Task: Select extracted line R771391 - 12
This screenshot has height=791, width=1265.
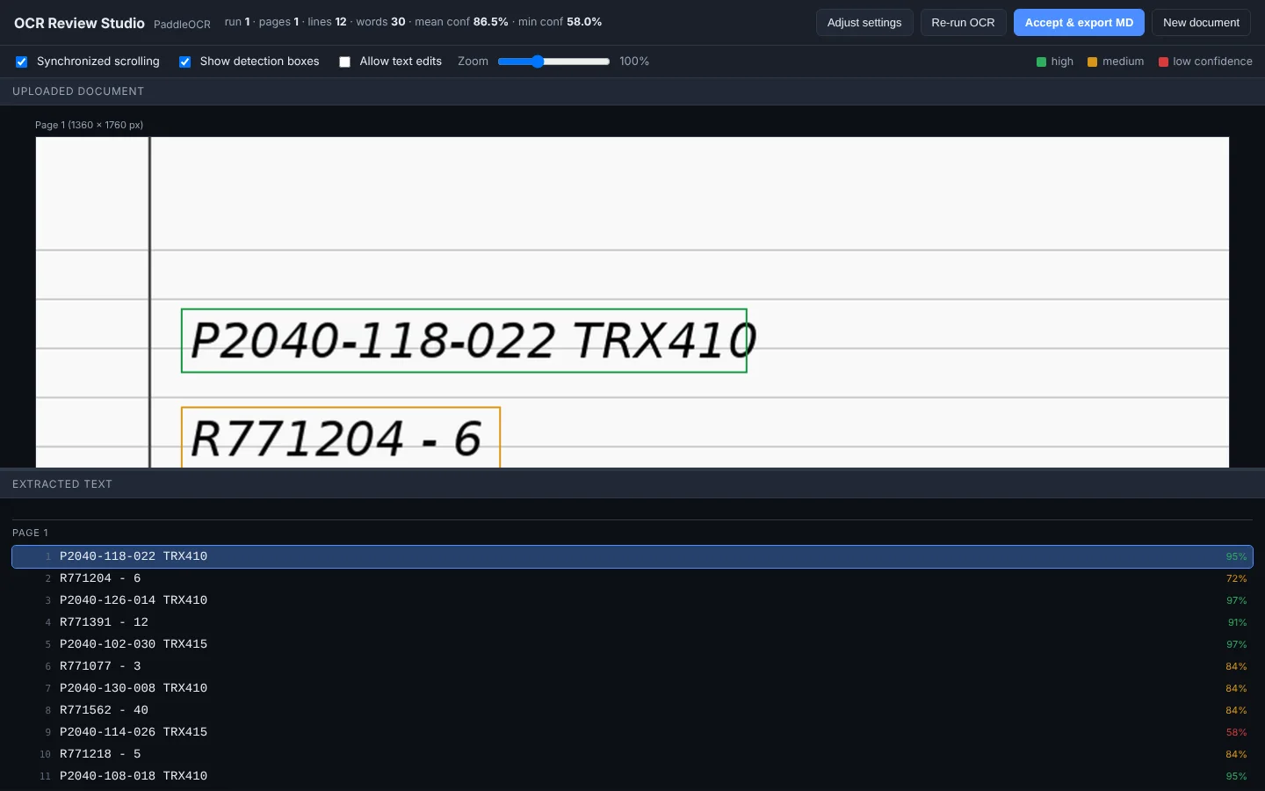Action: (x=632, y=622)
